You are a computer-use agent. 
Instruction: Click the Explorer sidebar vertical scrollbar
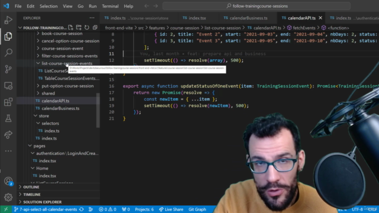[x=98, y=110]
